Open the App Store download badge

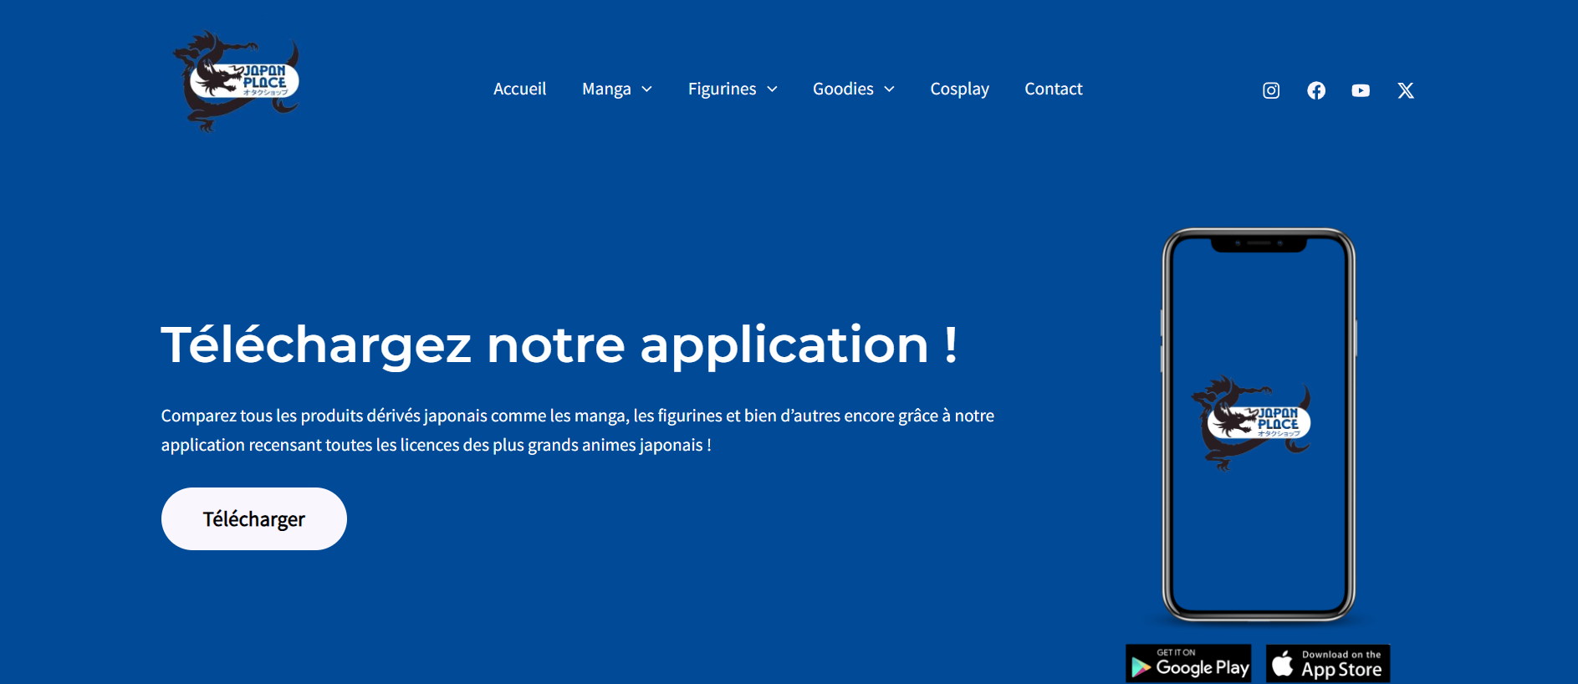pos(1328,664)
